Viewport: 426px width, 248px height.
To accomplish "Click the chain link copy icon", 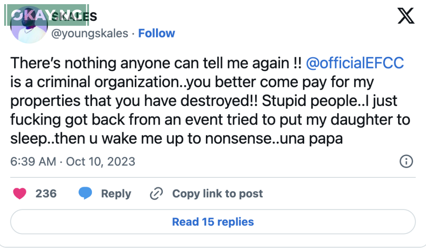I will (x=156, y=194).
